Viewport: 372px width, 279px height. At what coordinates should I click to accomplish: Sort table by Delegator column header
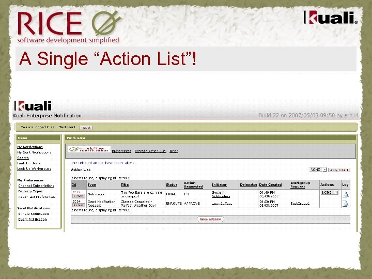pos(249,185)
